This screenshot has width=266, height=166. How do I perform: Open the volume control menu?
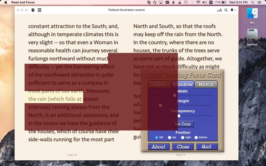tap(204, 2)
